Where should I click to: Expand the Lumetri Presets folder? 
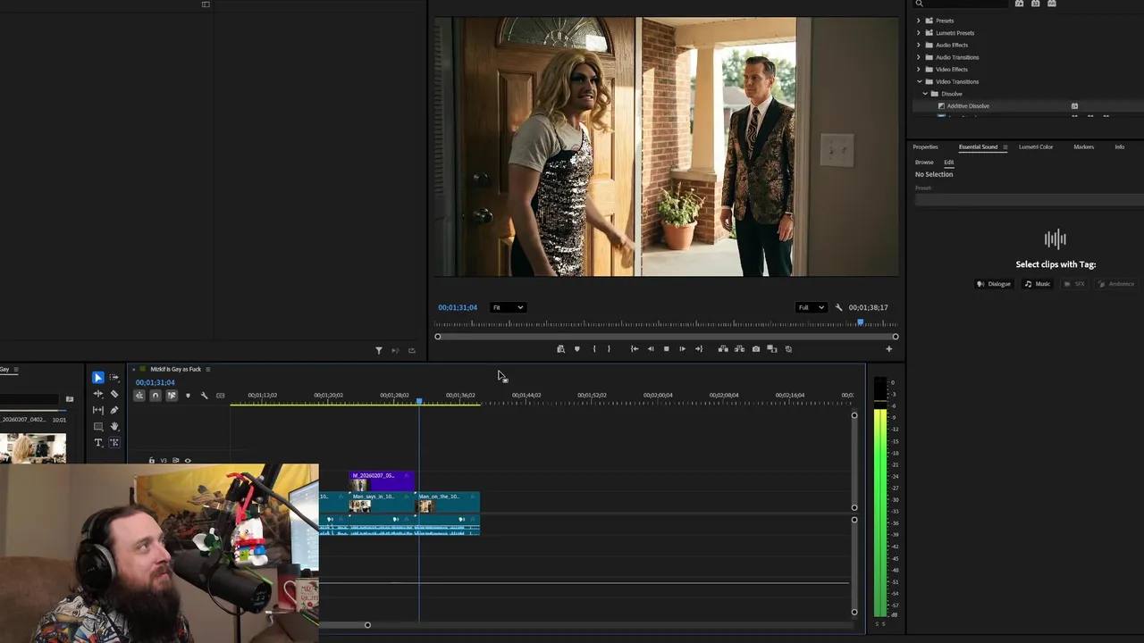pos(919,33)
